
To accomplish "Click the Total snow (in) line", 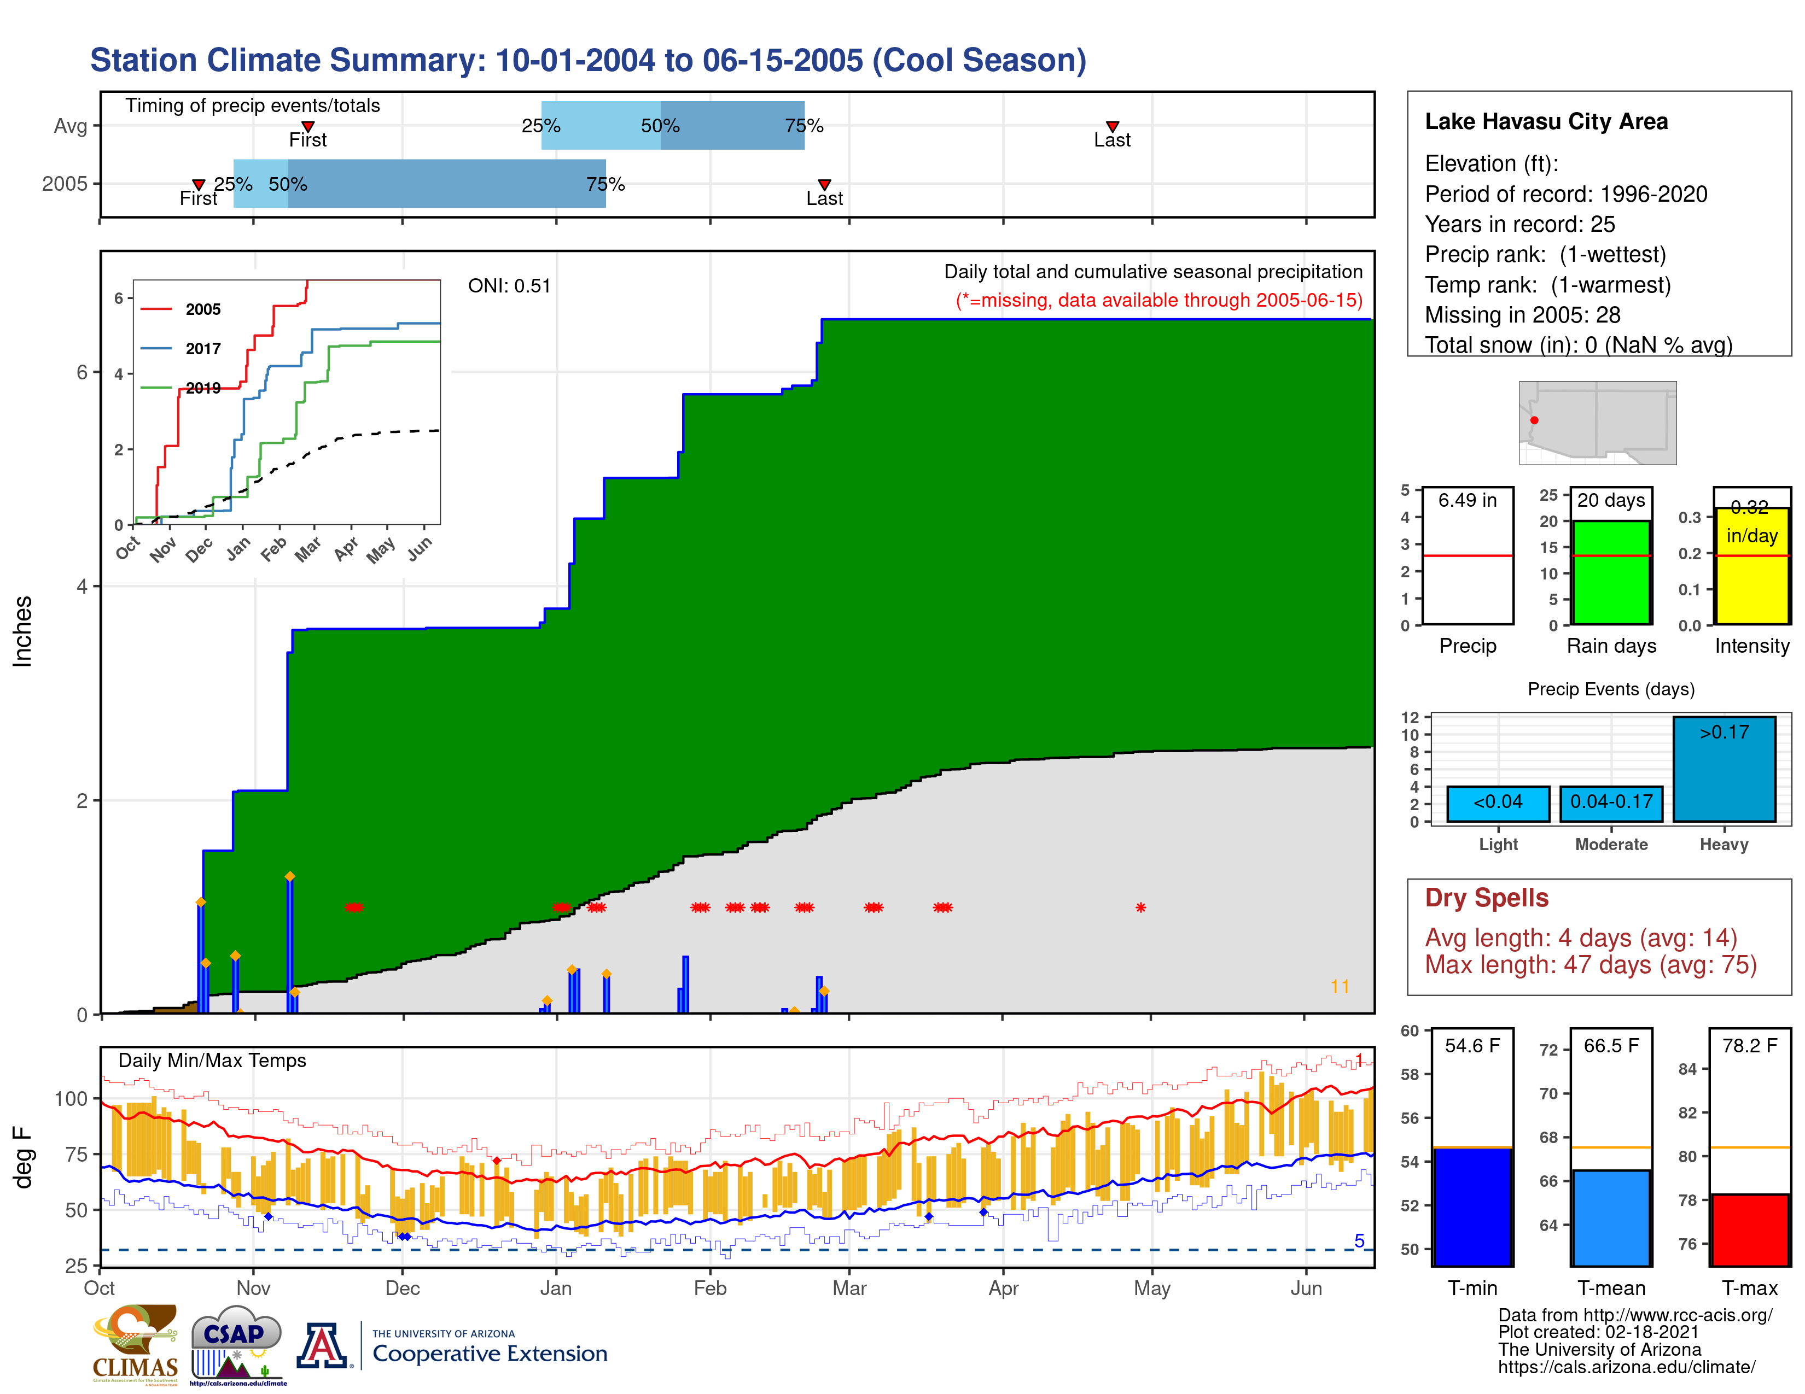I will tap(1579, 344).
